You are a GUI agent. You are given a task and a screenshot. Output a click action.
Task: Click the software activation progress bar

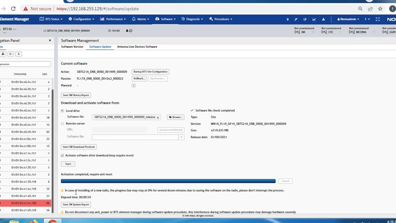[168, 181]
